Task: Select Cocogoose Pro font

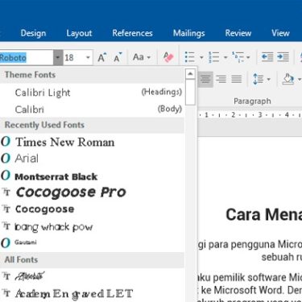Action: (x=92, y=192)
